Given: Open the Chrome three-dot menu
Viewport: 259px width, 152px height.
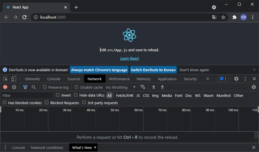Looking at the screenshot, I should (x=253, y=17).
